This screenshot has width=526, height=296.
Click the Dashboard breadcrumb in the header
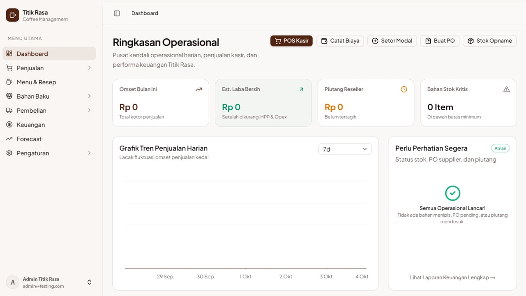click(145, 13)
